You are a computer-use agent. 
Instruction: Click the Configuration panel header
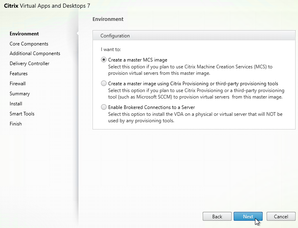click(x=194, y=35)
